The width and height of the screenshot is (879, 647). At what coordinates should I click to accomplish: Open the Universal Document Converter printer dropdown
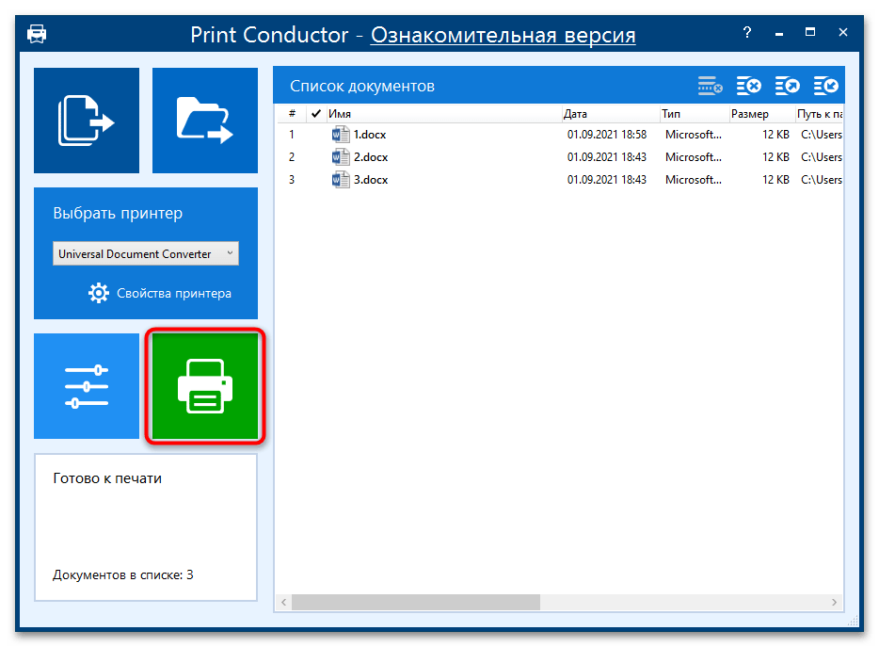click(146, 253)
